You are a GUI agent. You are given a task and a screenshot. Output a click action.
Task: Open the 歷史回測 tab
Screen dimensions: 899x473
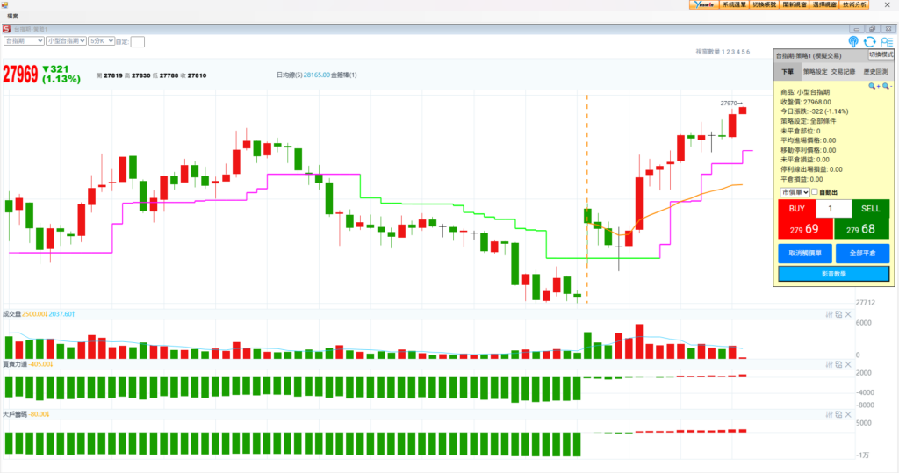pyautogui.click(x=876, y=72)
